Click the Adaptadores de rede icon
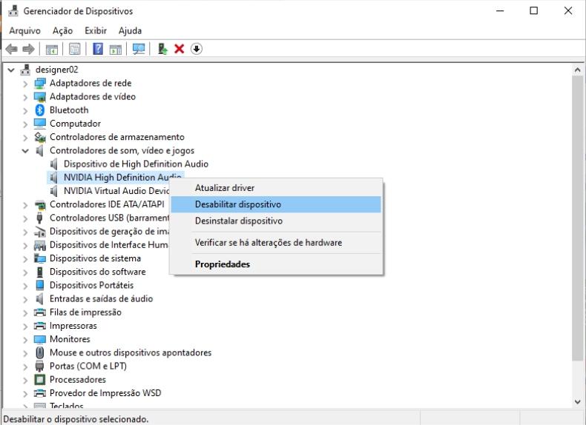This screenshot has width=586, height=425. pyautogui.click(x=39, y=83)
